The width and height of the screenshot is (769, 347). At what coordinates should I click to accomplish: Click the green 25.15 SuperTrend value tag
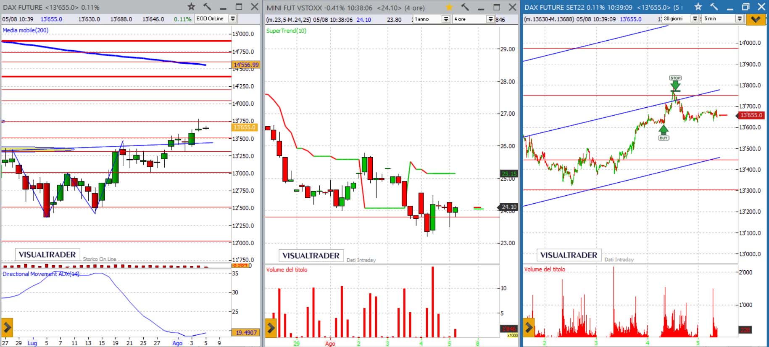508,173
